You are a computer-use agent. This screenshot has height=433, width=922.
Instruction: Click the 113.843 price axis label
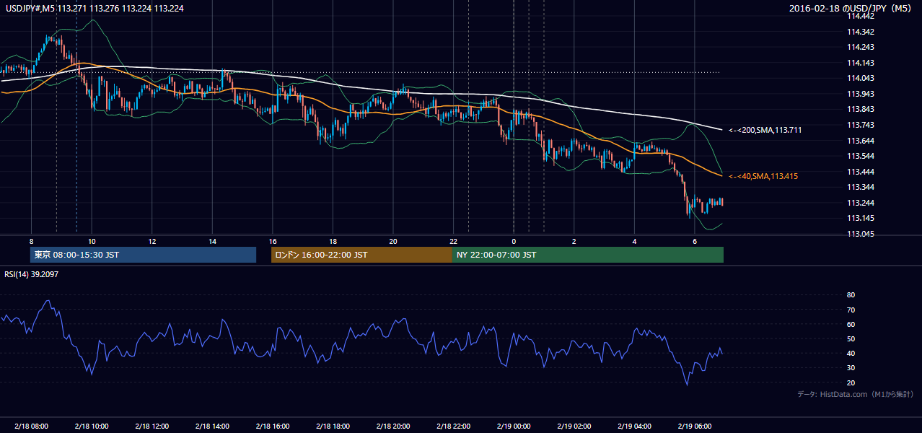click(x=860, y=110)
